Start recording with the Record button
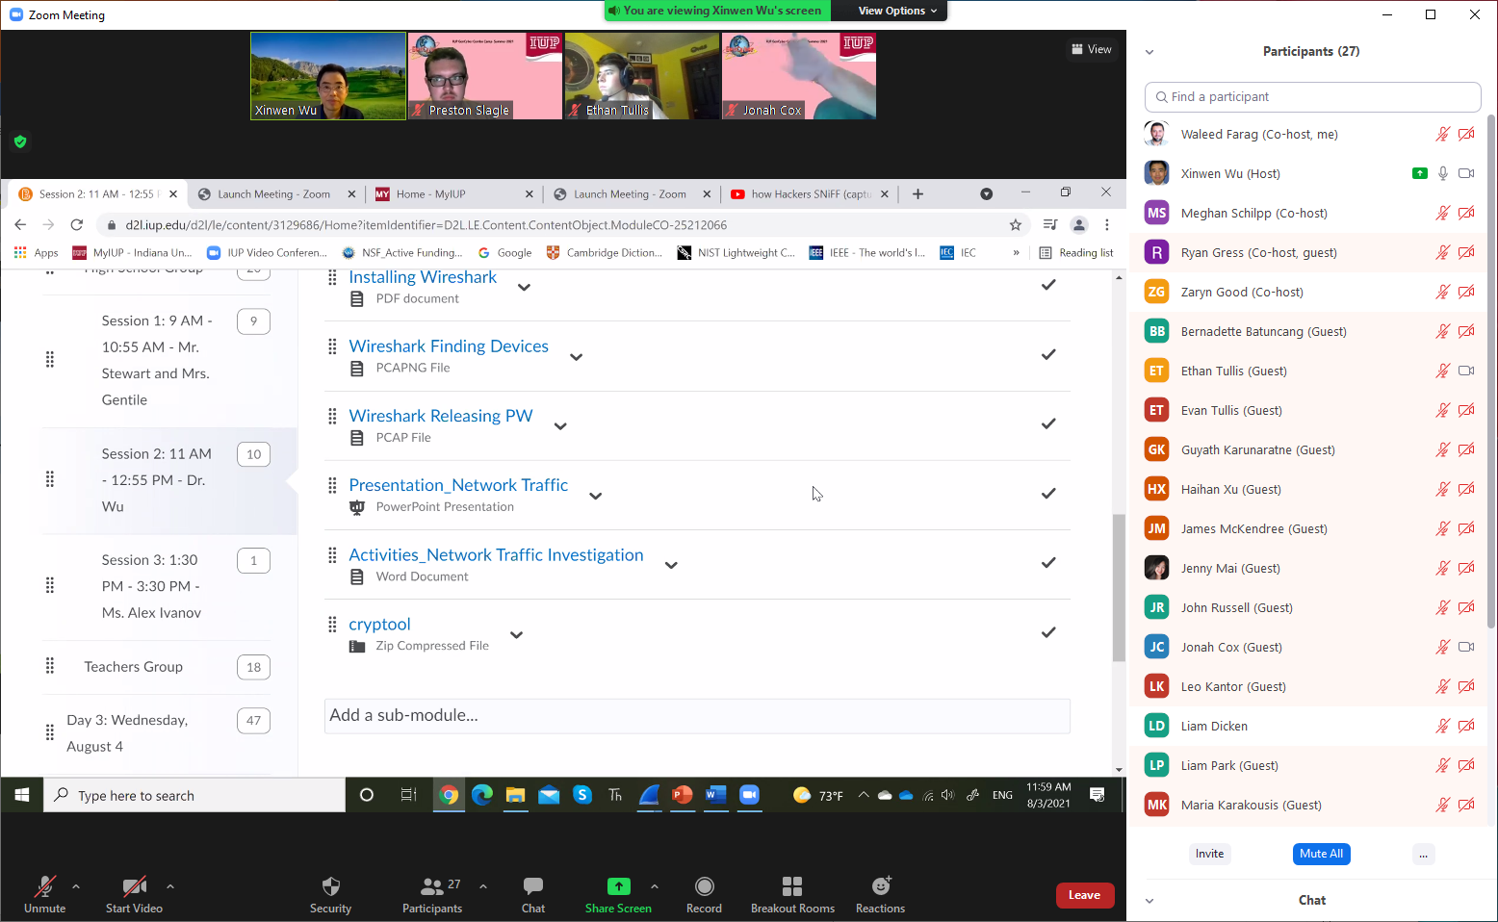1498x922 pixels. pos(704,886)
